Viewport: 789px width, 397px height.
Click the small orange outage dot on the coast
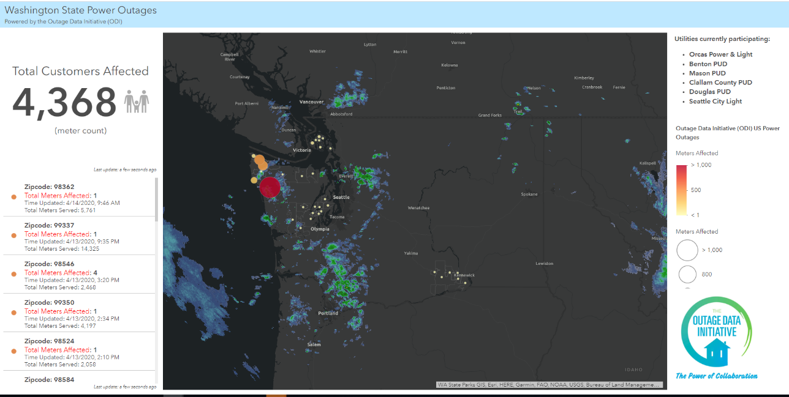[255, 180]
